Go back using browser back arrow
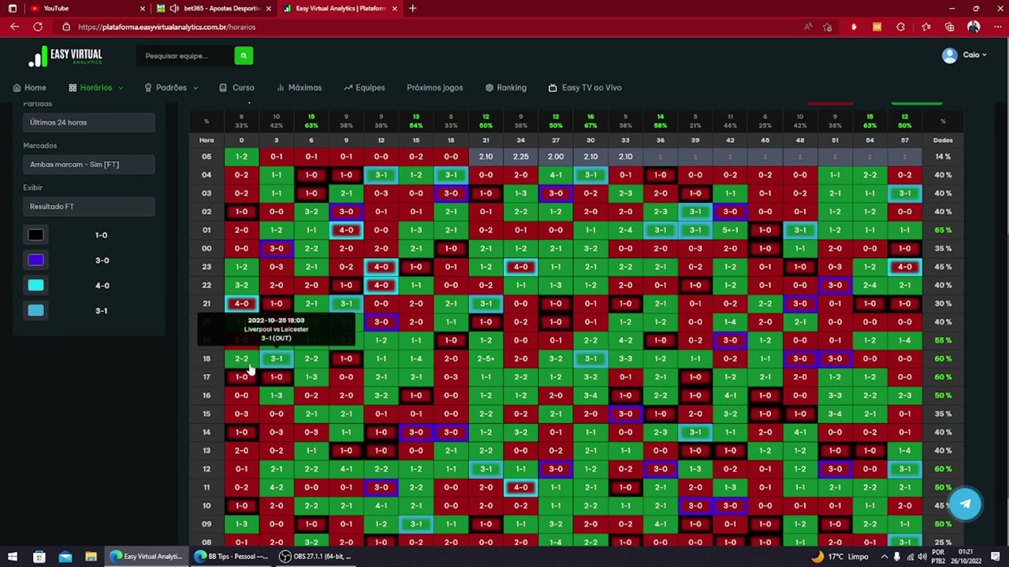The image size is (1009, 567). pos(14,27)
